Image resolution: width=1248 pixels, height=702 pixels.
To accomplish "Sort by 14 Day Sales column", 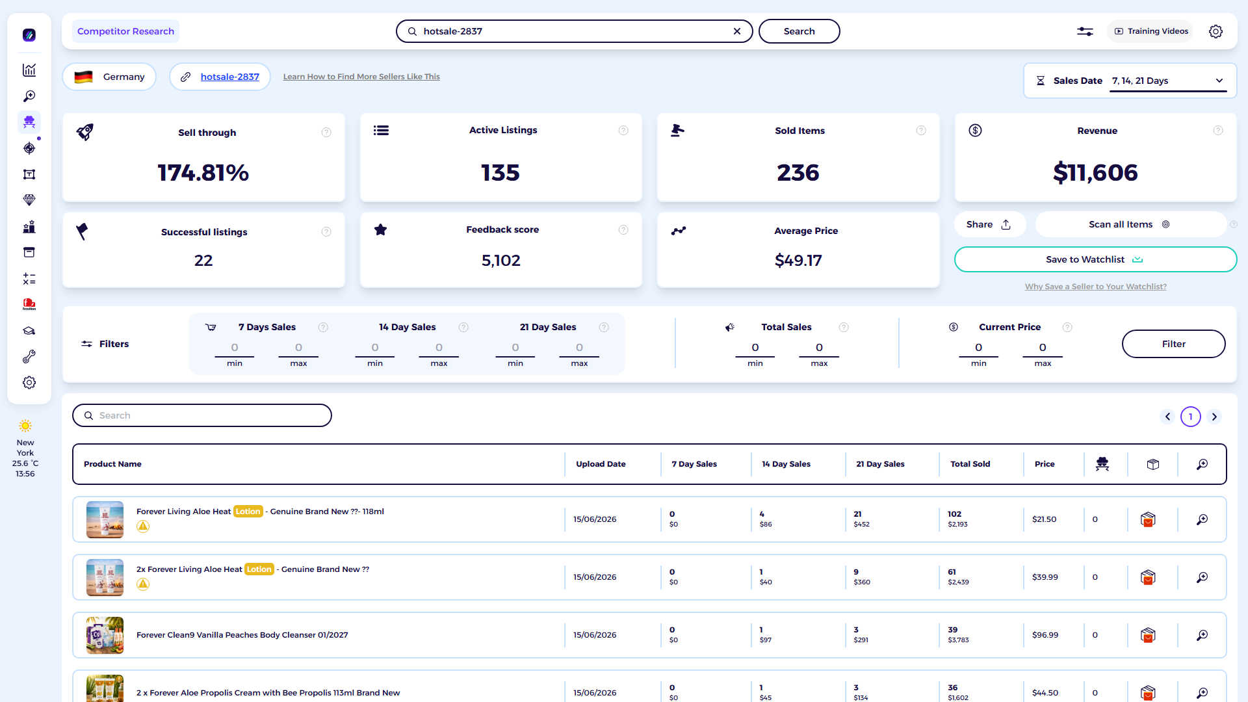I will click(786, 464).
